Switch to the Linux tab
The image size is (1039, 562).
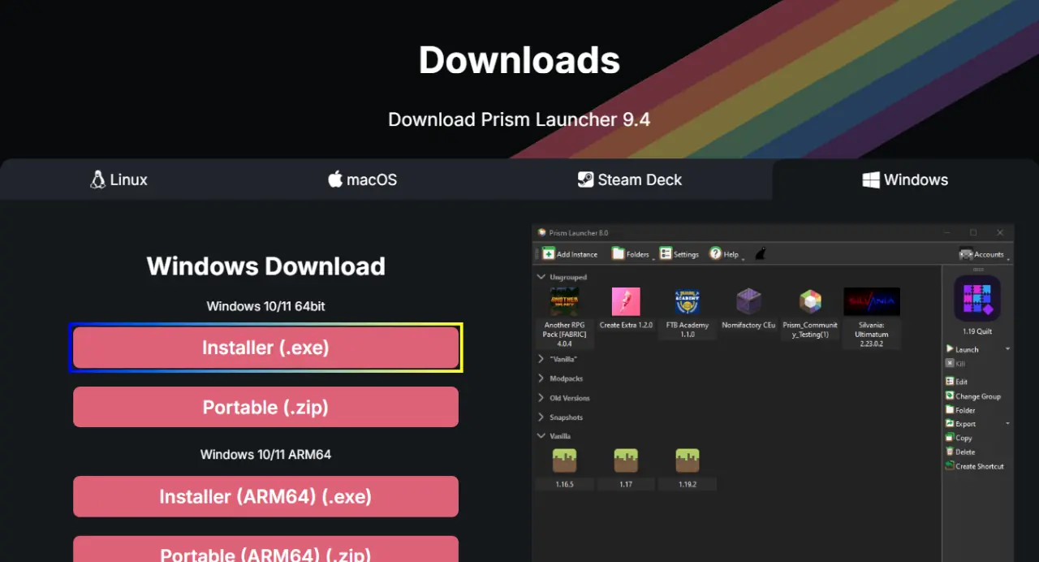[119, 179]
